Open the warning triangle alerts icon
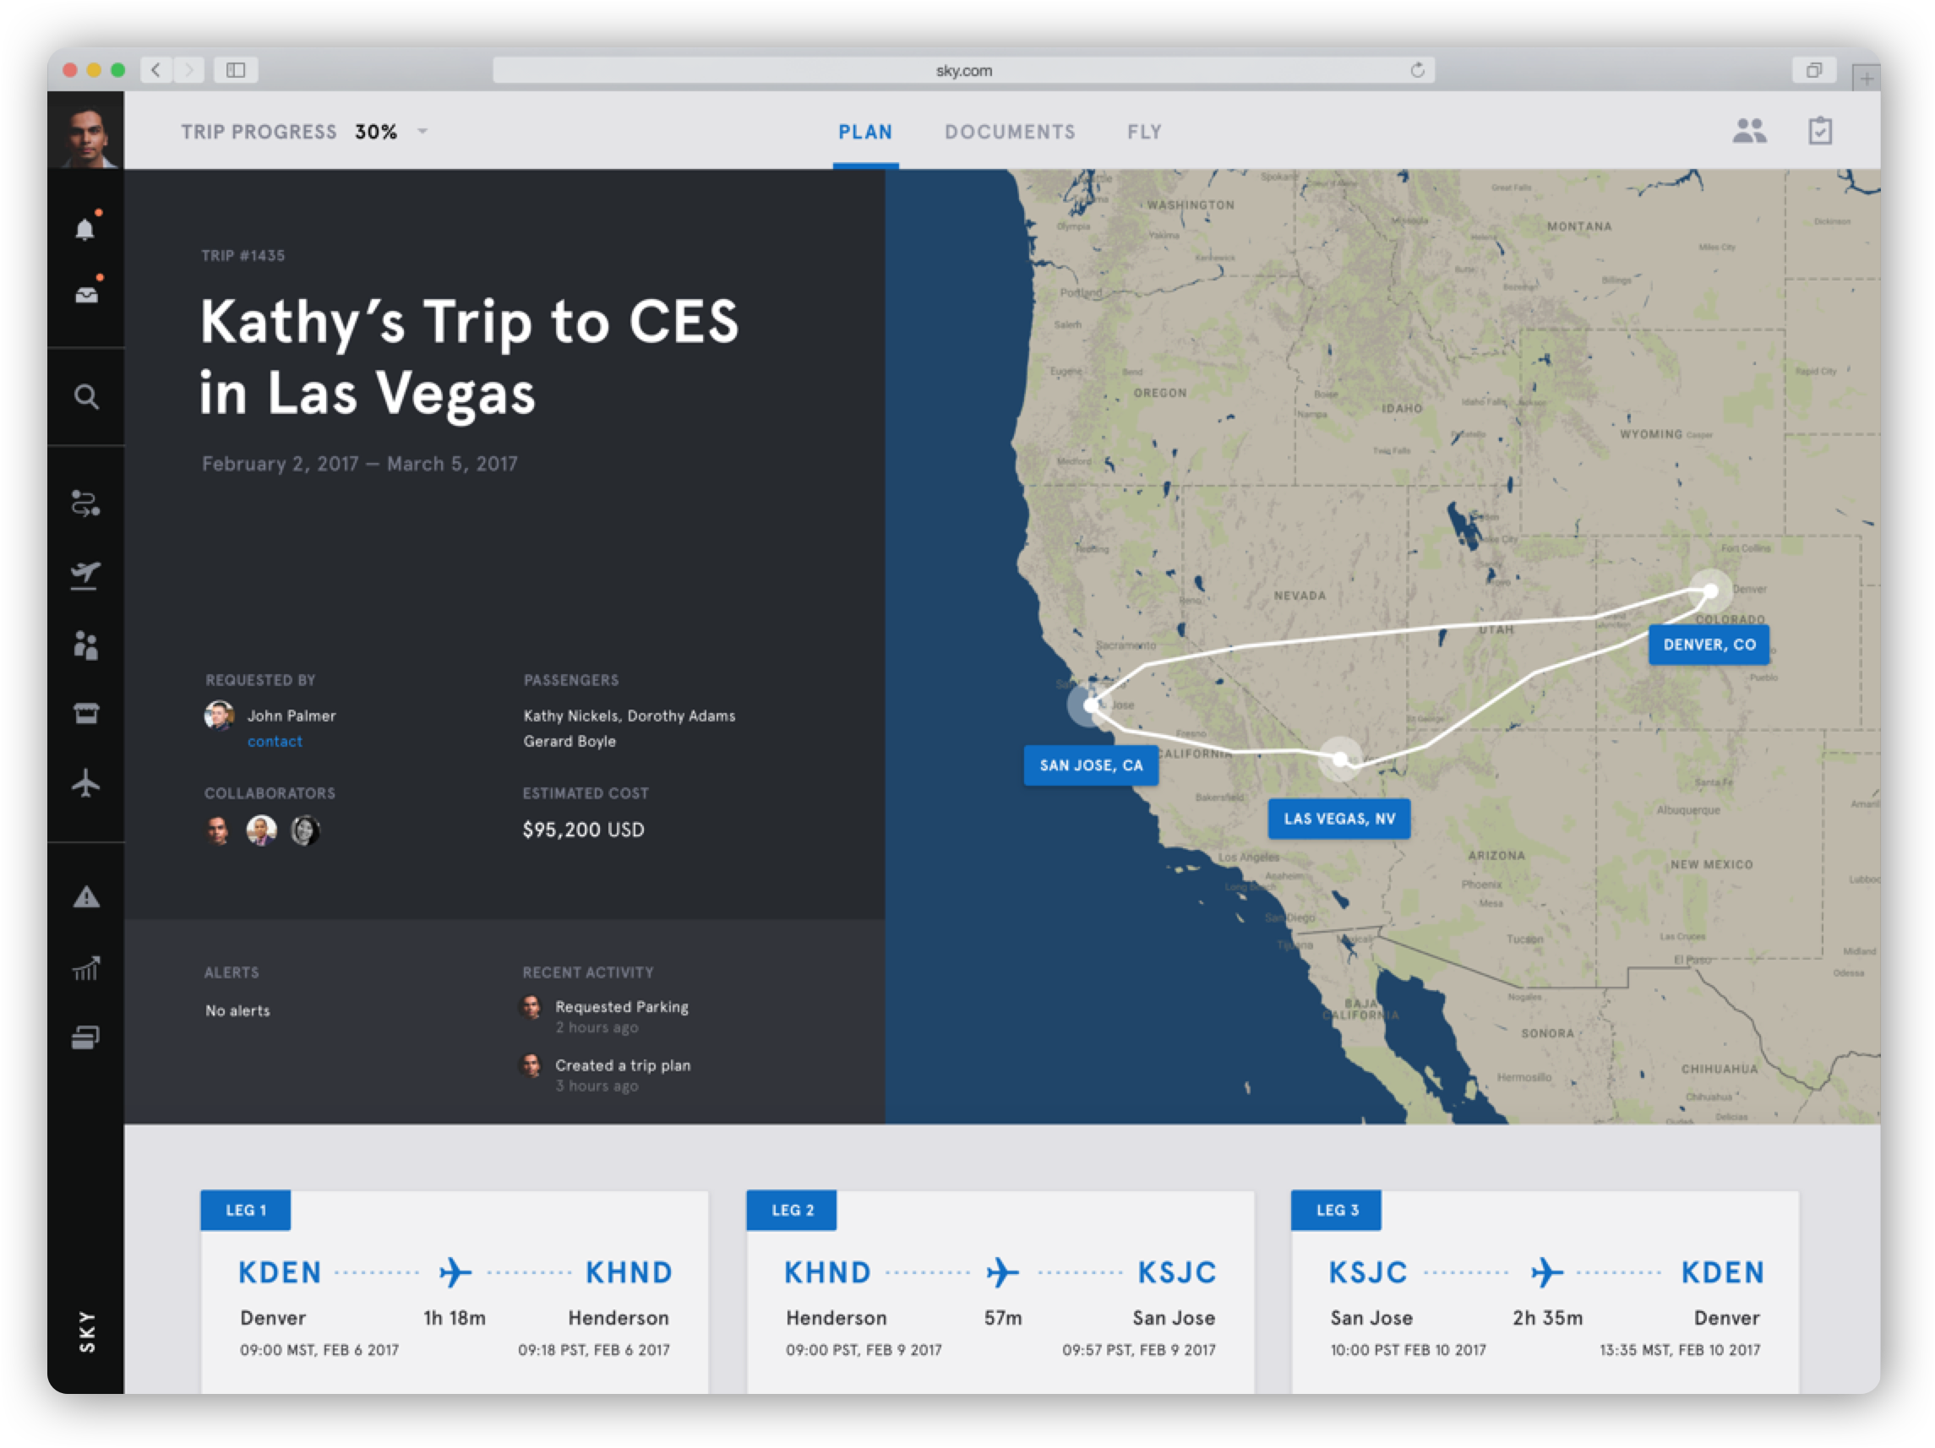The height and width of the screenshot is (1448, 1935). coord(85,896)
